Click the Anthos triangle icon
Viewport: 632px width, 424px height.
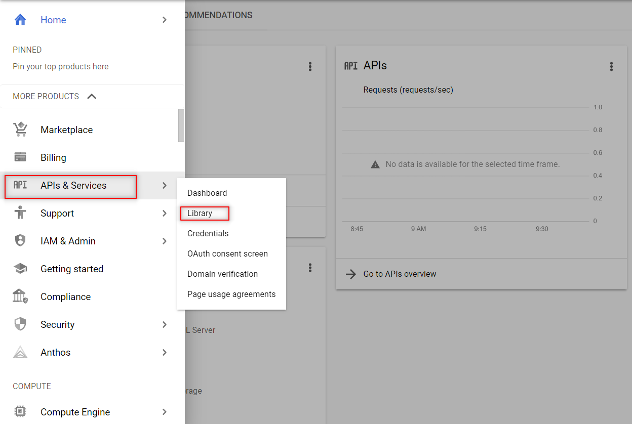click(x=20, y=352)
